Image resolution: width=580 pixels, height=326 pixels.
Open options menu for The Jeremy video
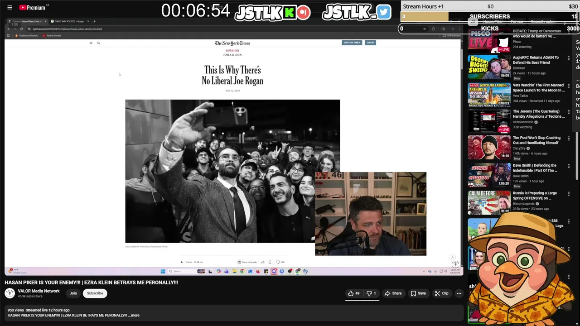[x=569, y=112]
